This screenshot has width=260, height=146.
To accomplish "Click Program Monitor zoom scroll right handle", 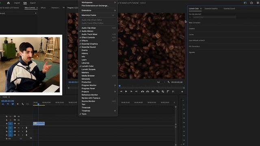I will 184,88.
